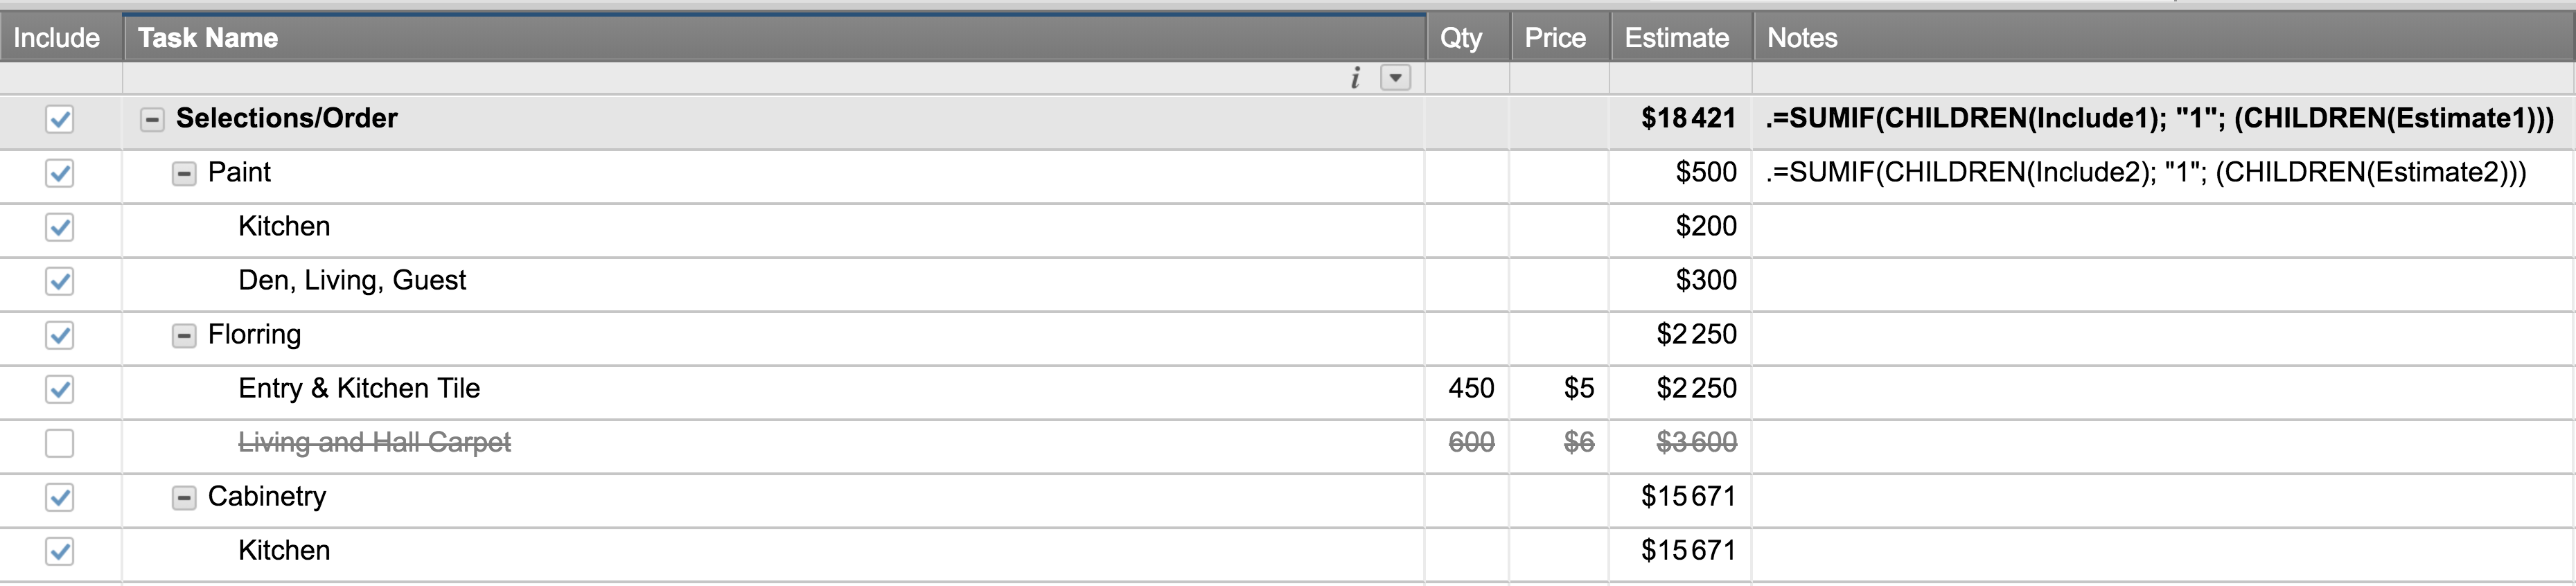2576x586 pixels.
Task: Click the SUMIF Include1 formula note
Action: click(x=2160, y=119)
